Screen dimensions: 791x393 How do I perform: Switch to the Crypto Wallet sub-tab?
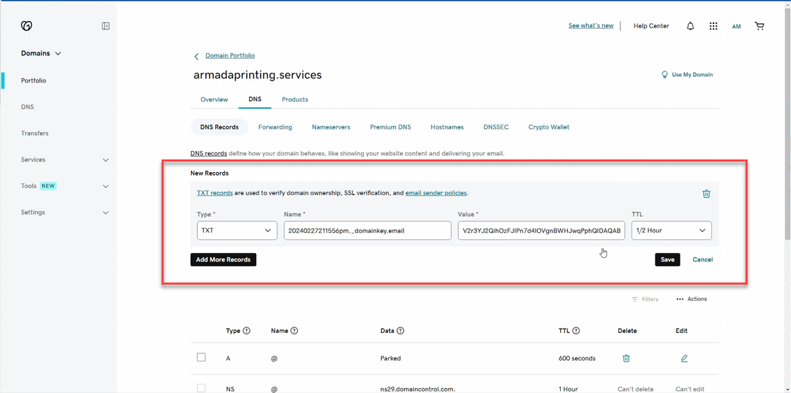tap(549, 127)
